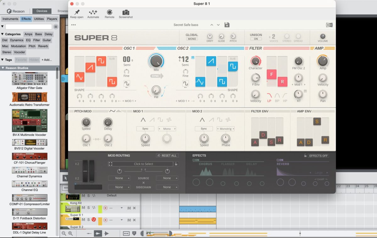Select the OSC 1 sine wave tile
Image resolution: width=377 pixels, height=238 pixels.
[79, 77]
